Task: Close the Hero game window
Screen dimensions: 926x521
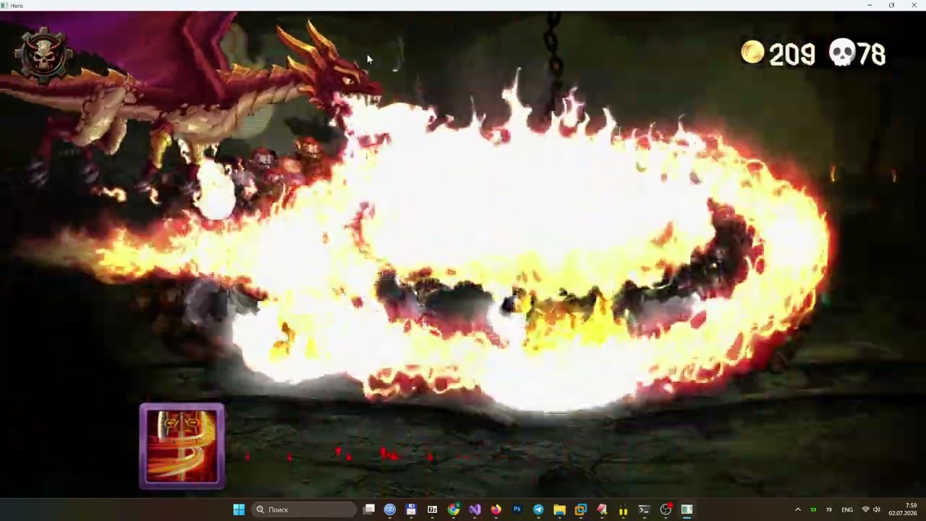Action: [x=914, y=5]
